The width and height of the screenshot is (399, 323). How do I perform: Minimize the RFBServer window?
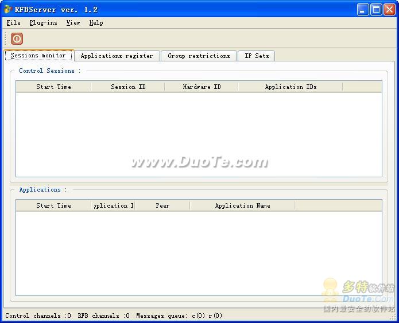(363, 10)
